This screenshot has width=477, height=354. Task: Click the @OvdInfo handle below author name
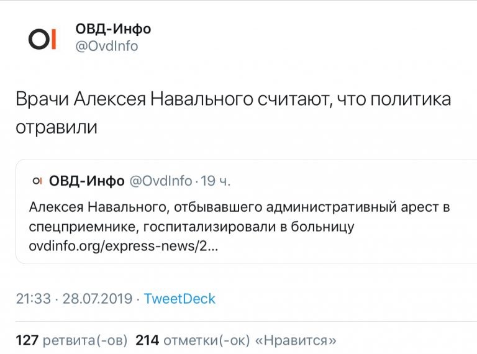pyautogui.click(x=106, y=46)
